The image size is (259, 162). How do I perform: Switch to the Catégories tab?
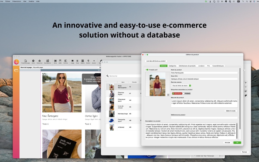pos(173,66)
